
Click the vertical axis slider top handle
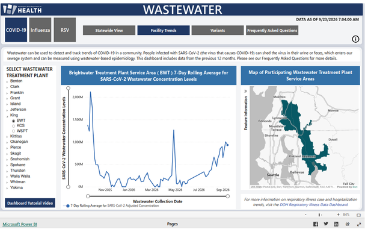pos(68,88)
